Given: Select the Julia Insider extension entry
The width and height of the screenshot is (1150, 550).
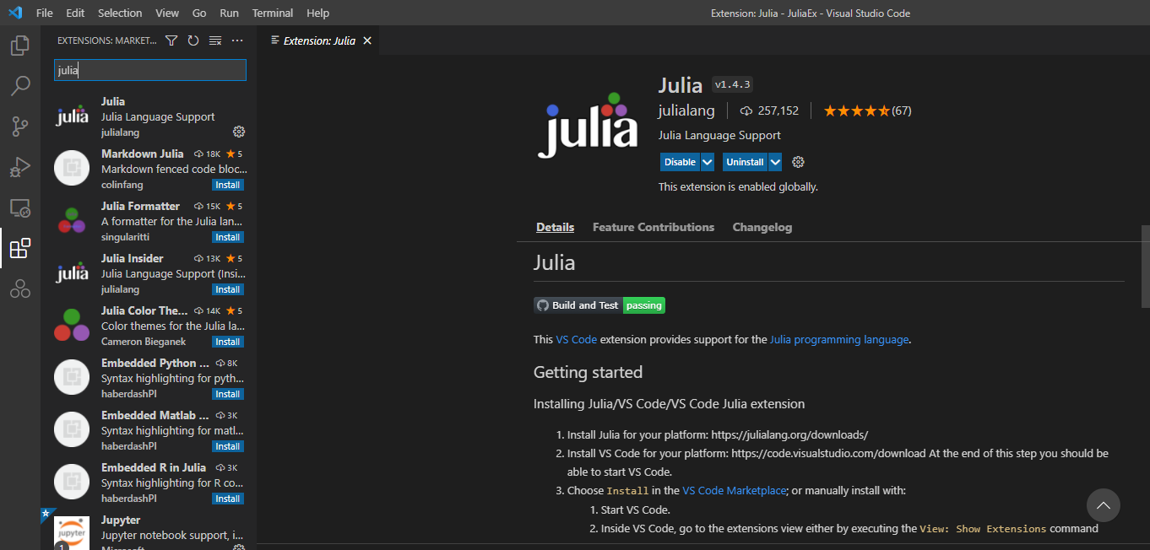Looking at the screenshot, I should (149, 273).
